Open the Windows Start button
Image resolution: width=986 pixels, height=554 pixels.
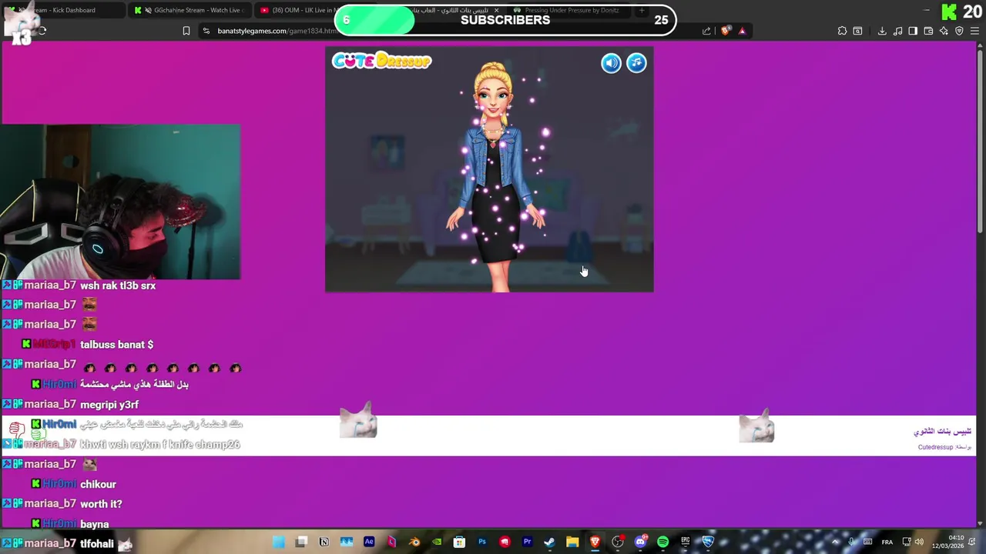point(279,542)
